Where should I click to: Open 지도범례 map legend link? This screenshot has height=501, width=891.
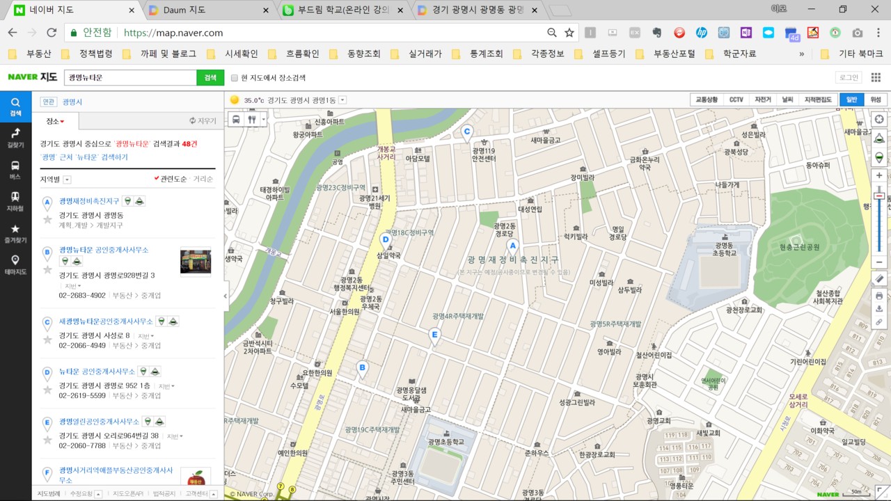pos(49,494)
